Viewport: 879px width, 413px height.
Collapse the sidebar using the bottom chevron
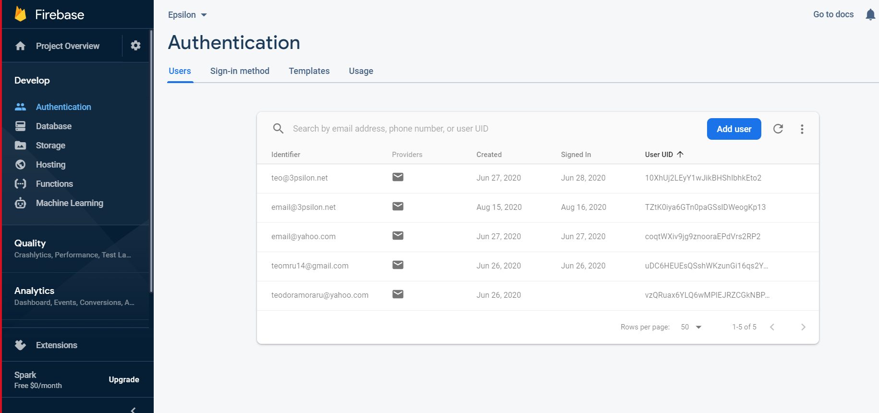click(x=133, y=410)
